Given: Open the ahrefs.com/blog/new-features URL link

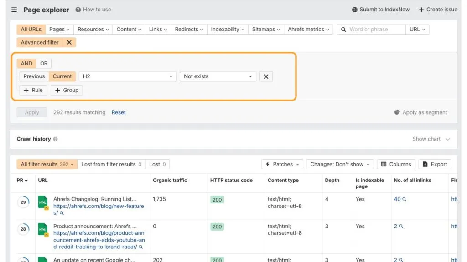Looking at the screenshot, I should pos(99,209).
